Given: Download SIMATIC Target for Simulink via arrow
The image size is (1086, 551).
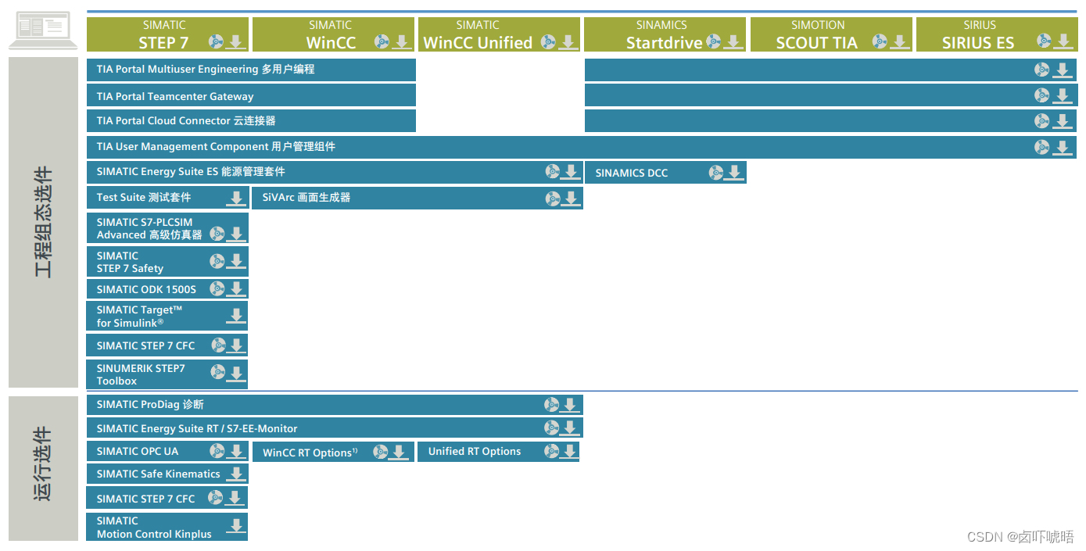Looking at the screenshot, I should click(x=236, y=316).
